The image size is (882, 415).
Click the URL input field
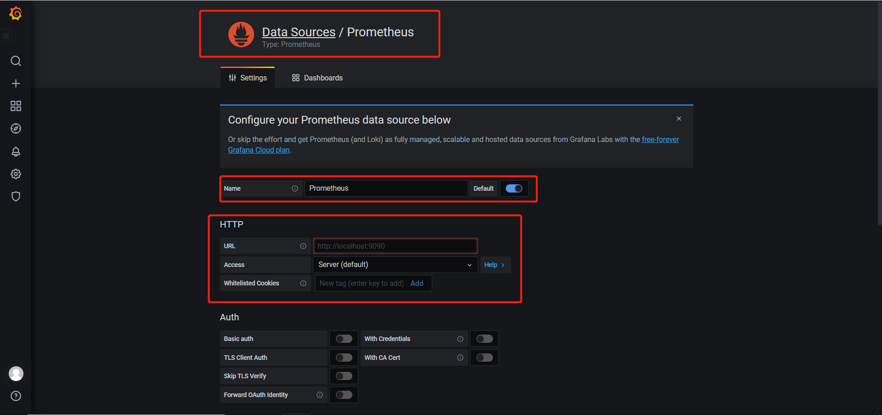pos(395,246)
